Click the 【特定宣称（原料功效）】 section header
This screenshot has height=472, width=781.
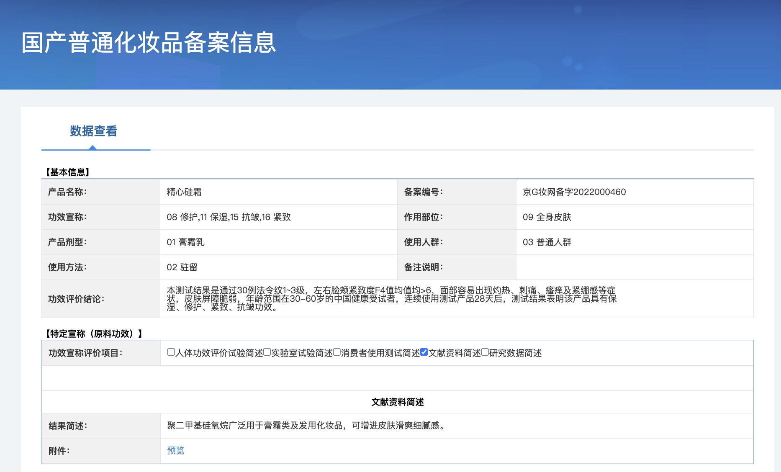click(94, 333)
